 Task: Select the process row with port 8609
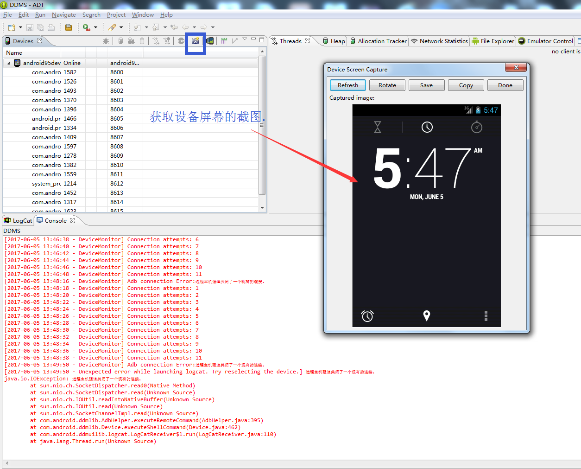[131, 156]
